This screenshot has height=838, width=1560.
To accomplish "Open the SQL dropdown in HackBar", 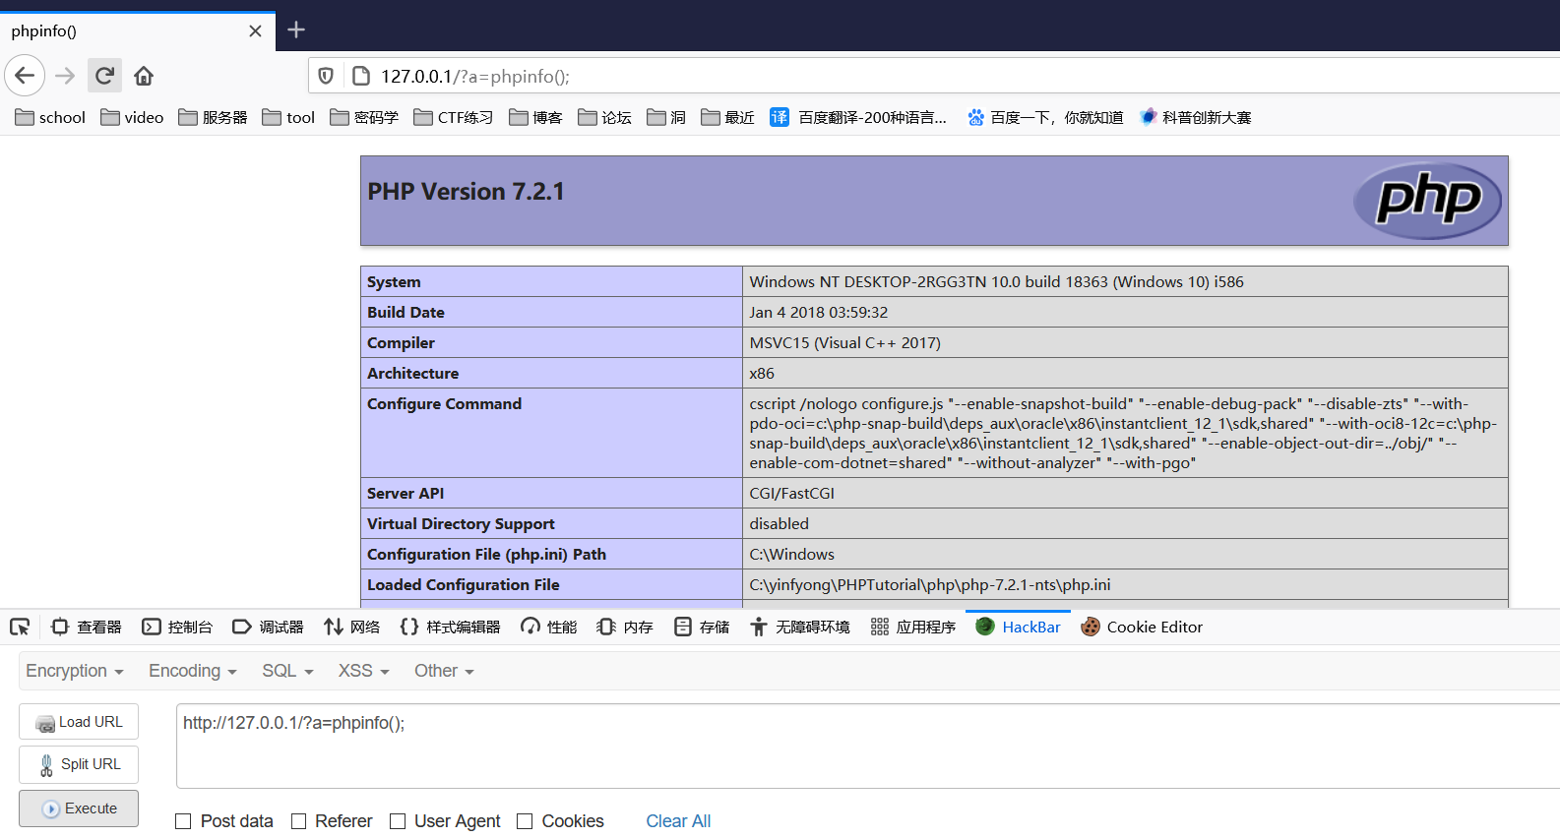I will pyautogui.click(x=287, y=671).
